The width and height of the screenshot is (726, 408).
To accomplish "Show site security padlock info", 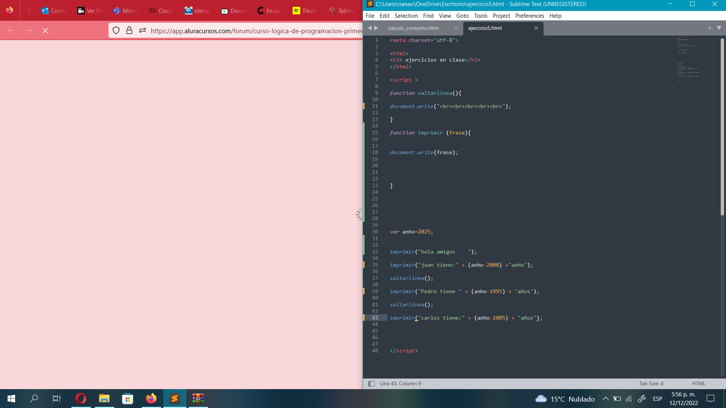I will click(x=129, y=31).
